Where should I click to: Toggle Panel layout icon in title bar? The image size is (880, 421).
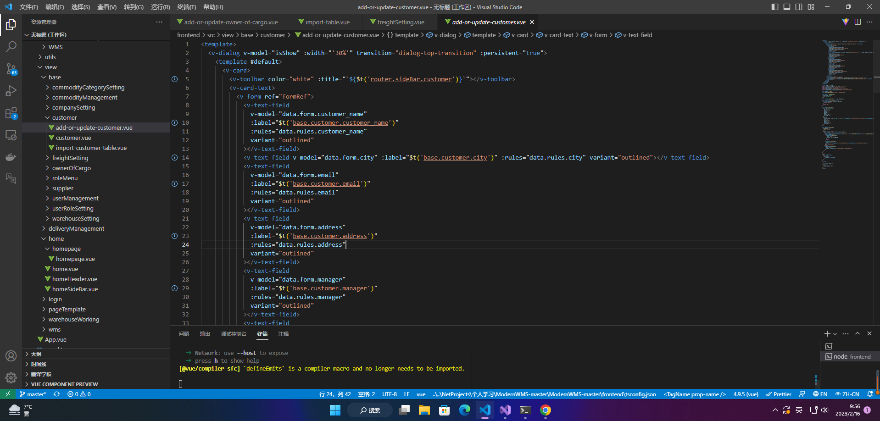click(787, 7)
